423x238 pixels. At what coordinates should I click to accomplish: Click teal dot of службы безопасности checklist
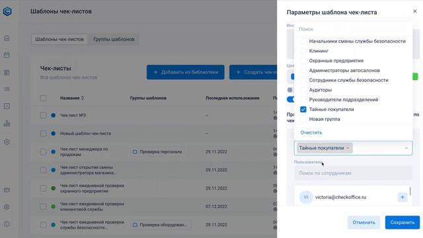pyautogui.click(x=53, y=225)
